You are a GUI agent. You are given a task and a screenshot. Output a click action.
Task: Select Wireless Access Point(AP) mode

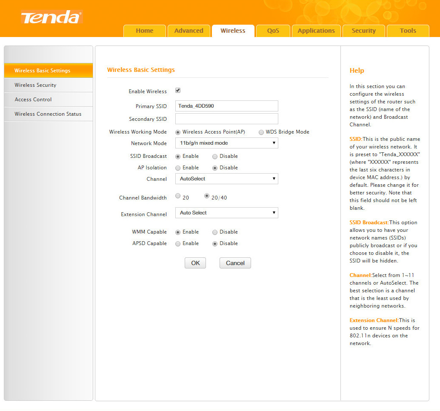pyautogui.click(x=177, y=132)
